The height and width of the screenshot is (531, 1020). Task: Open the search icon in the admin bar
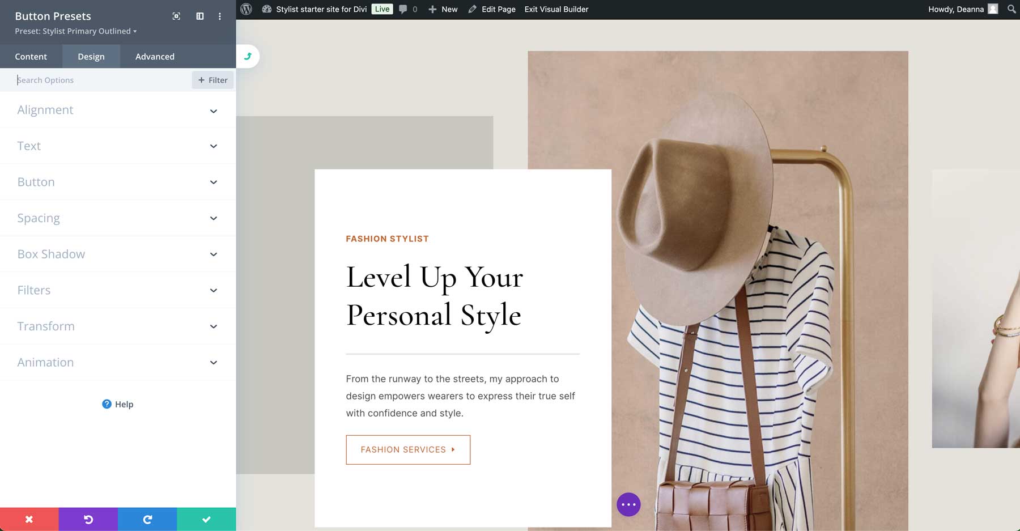[x=1011, y=9]
